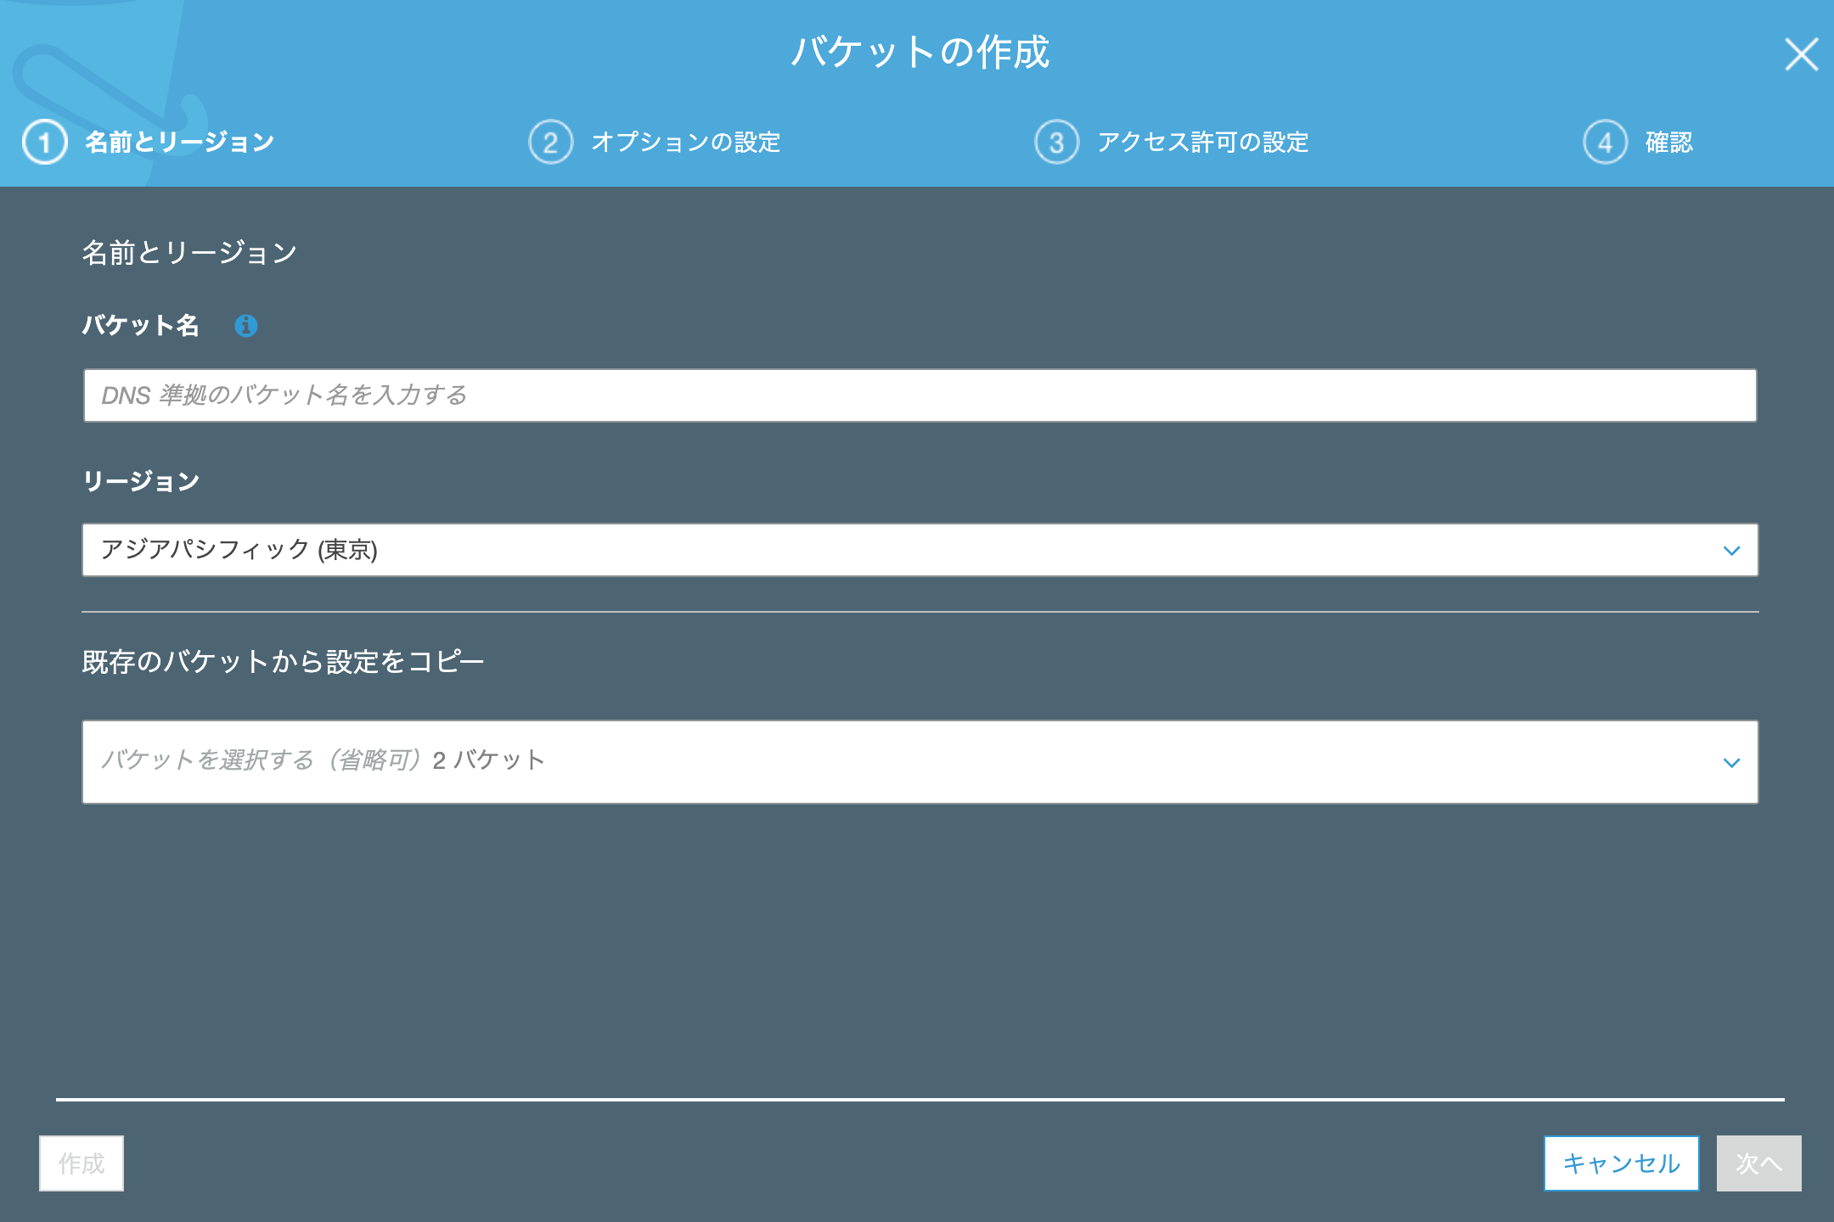Open the アジアパシフィック (東京) region dropdown
Image resolution: width=1834 pixels, height=1222 pixels.
[x=919, y=551]
